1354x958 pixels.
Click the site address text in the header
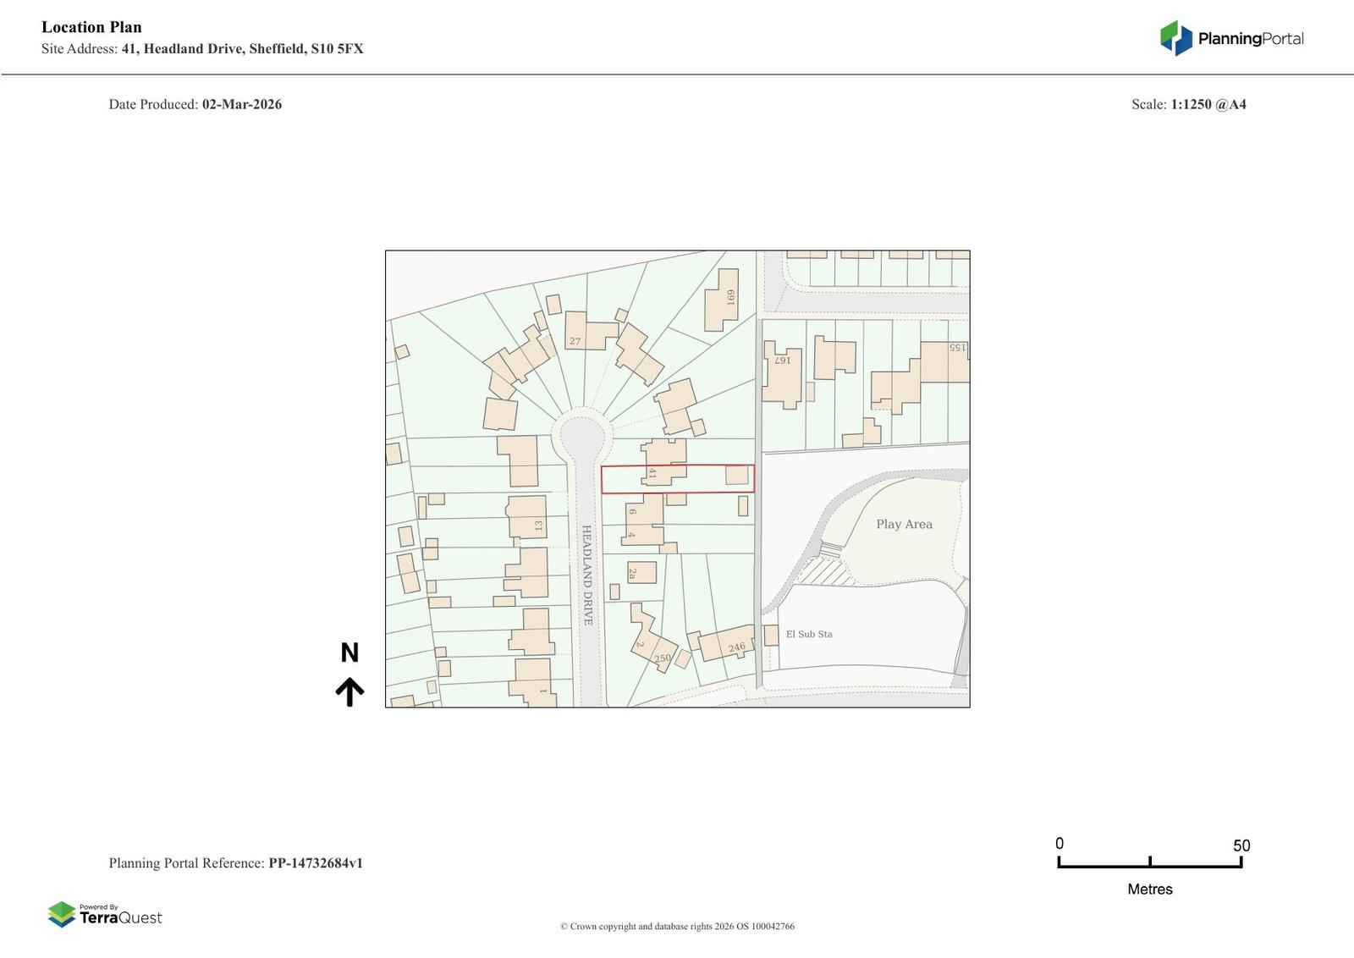[242, 48]
